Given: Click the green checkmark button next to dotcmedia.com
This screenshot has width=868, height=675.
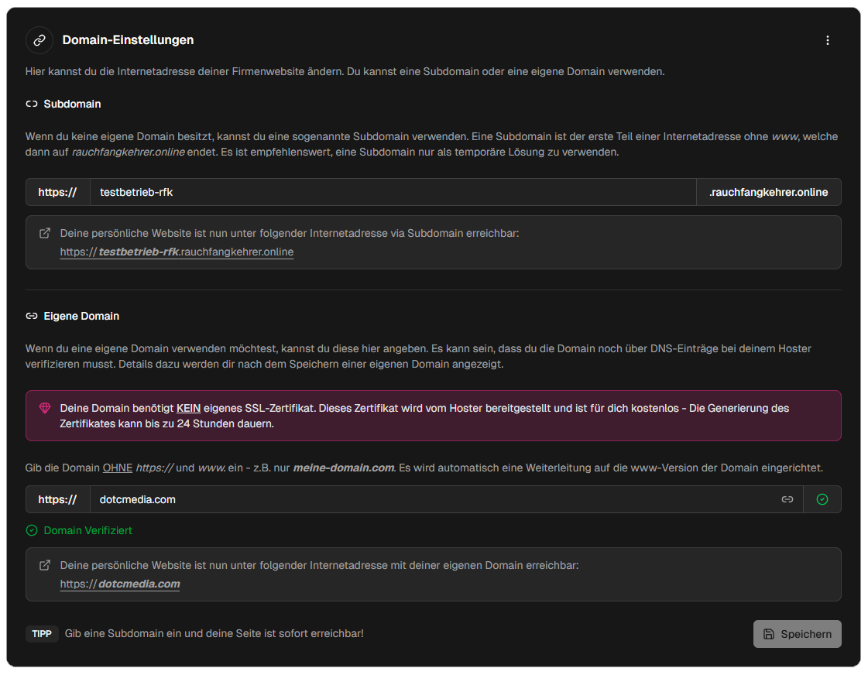Looking at the screenshot, I should click(x=822, y=499).
